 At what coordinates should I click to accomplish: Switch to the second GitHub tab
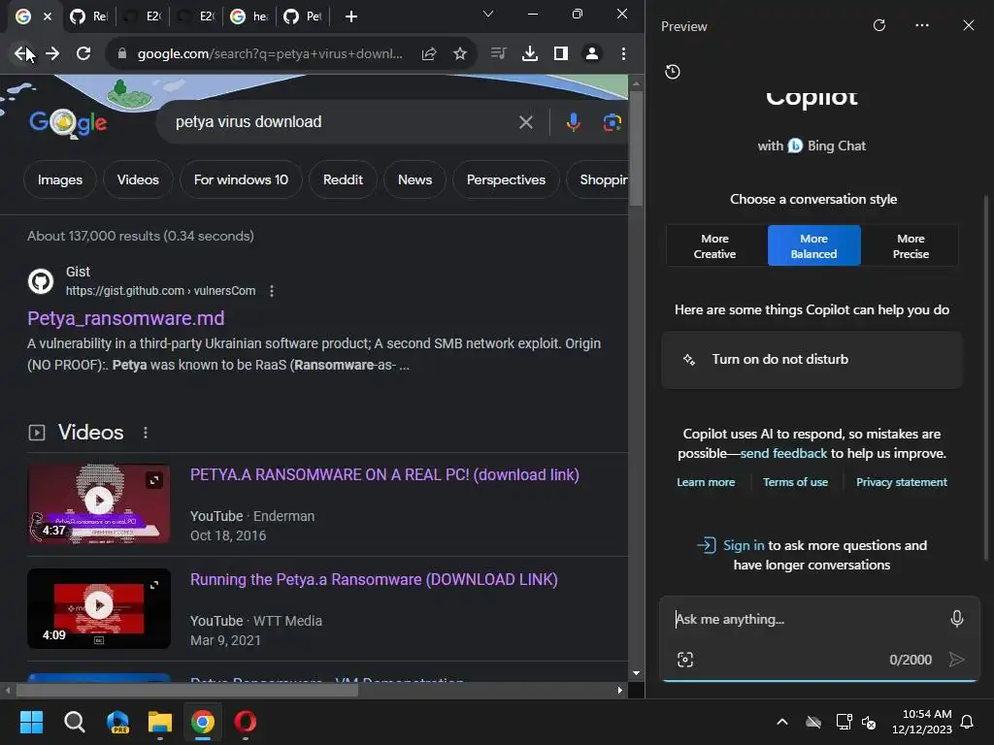click(88, 16)
